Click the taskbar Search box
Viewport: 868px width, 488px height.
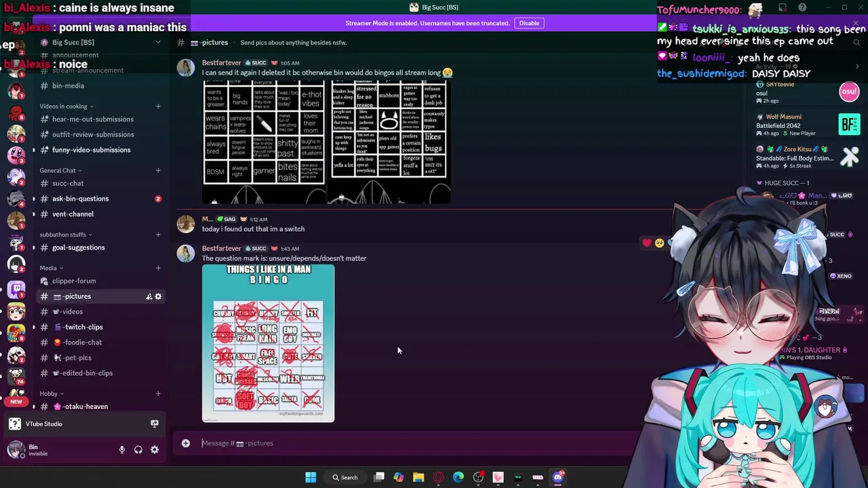(x=345, y=477)
